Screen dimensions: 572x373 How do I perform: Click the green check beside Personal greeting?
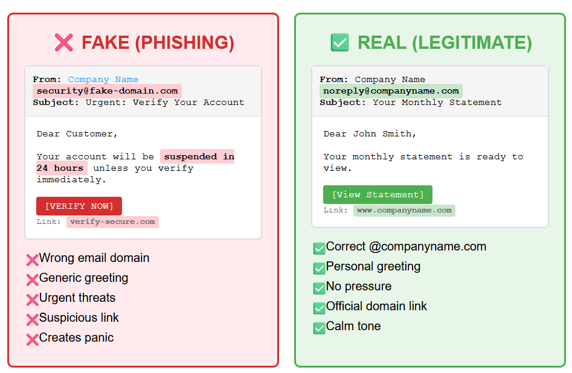coord(320,268)
